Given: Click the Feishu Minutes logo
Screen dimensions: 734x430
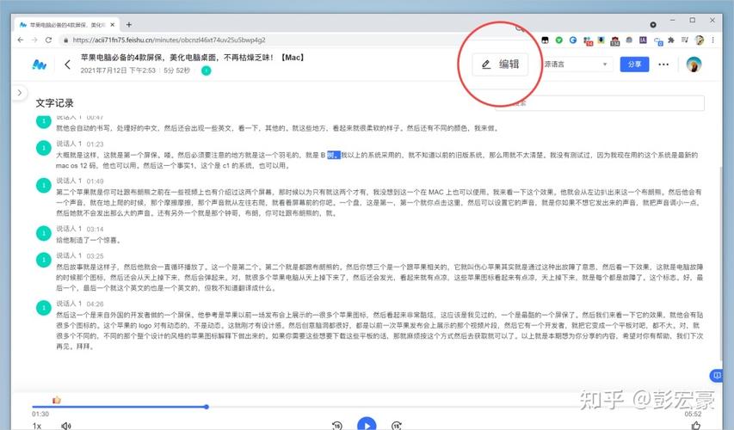Looking at the screenshot, I should (40, 64).
